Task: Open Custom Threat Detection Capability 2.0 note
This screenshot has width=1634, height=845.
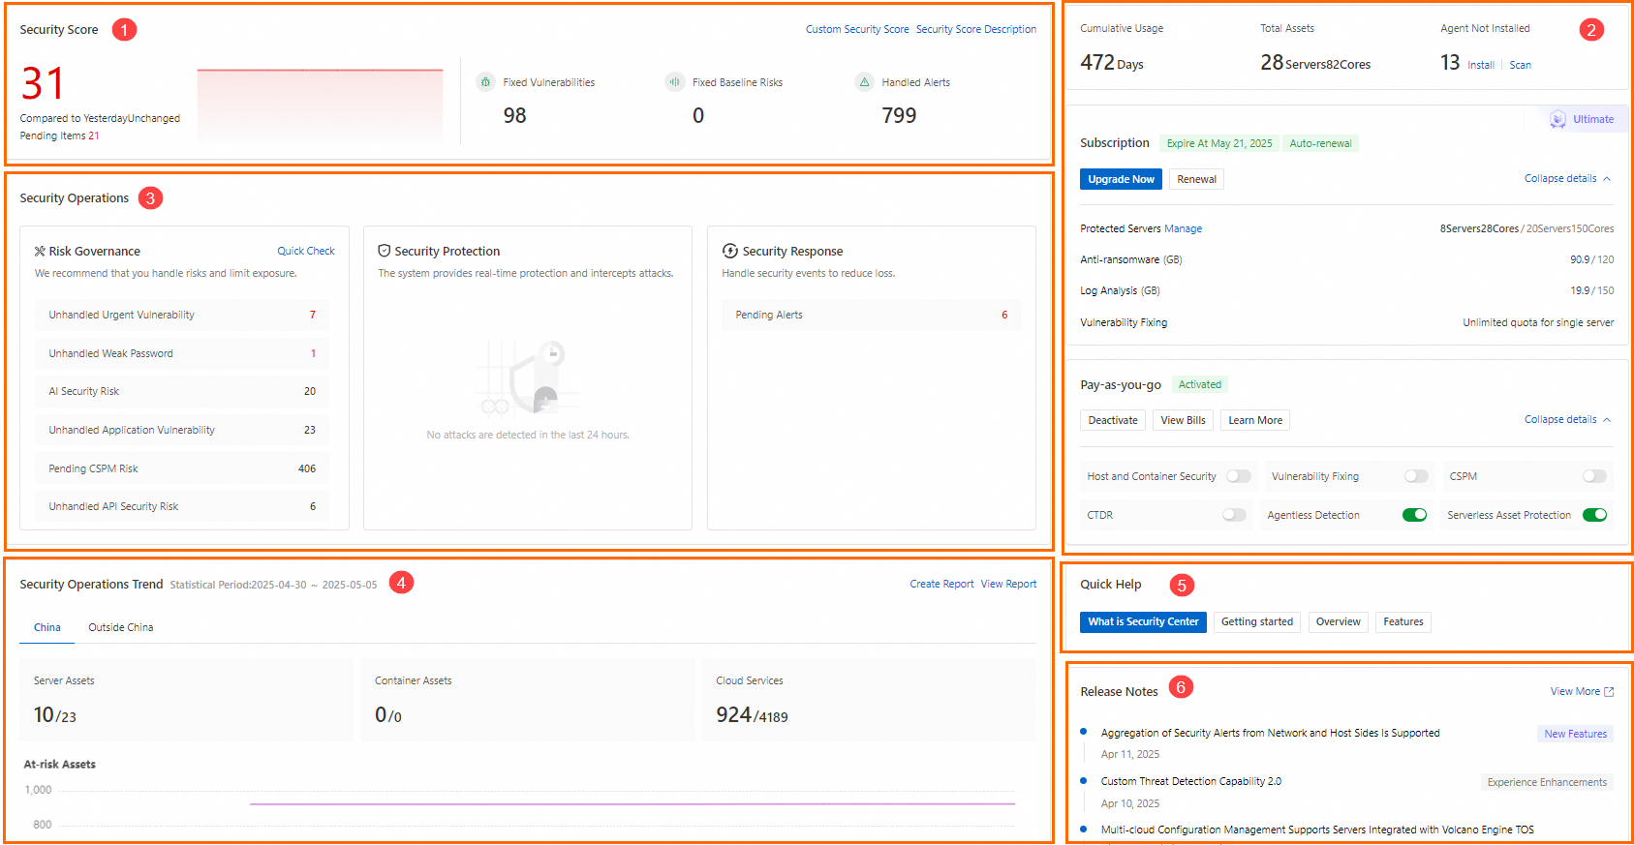Action: coord(1190,781)
